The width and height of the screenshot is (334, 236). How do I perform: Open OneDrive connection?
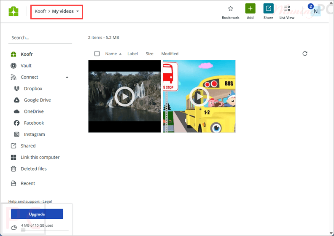click(34, 112)
